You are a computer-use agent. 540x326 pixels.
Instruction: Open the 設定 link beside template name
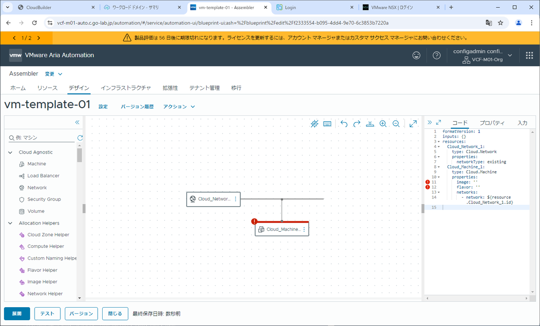(x=103, y=107)
